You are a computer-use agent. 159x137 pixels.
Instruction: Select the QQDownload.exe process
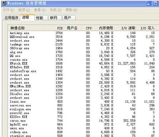(x=82, y=37)
